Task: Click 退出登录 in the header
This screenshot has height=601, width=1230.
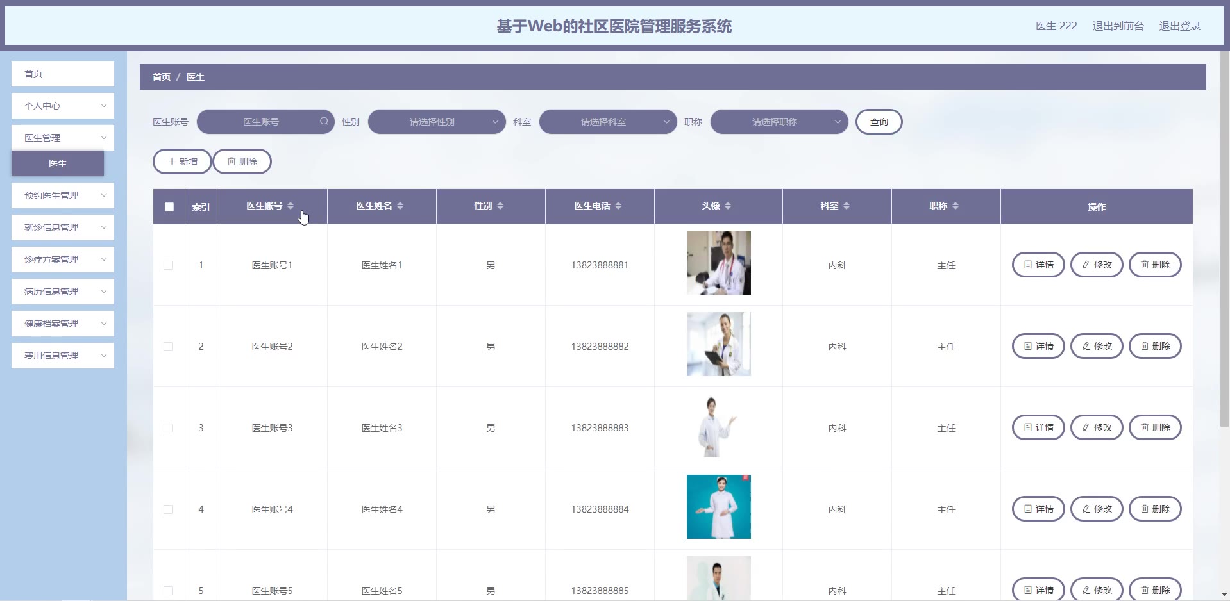Action: tap(1180, 26)
